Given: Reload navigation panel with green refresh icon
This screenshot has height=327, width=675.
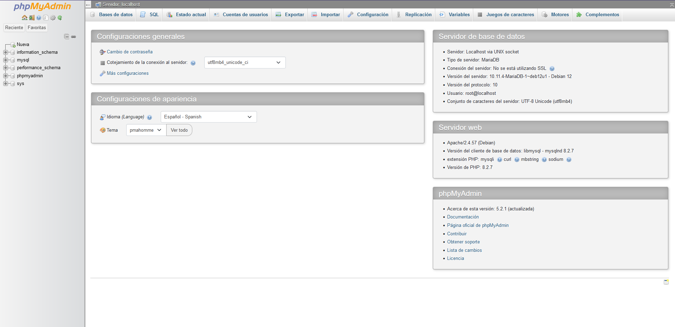Looking at the screenshot, I should [60, 18].
